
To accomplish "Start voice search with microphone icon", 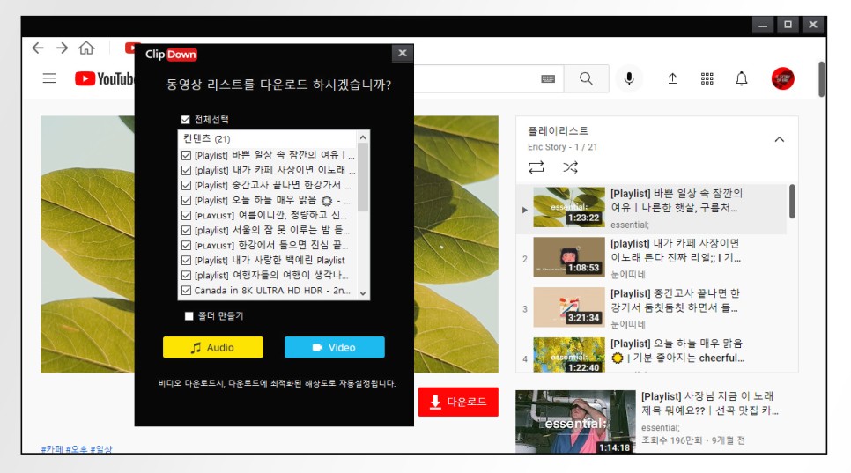I will pyautogui.click(x=629, y=78).
